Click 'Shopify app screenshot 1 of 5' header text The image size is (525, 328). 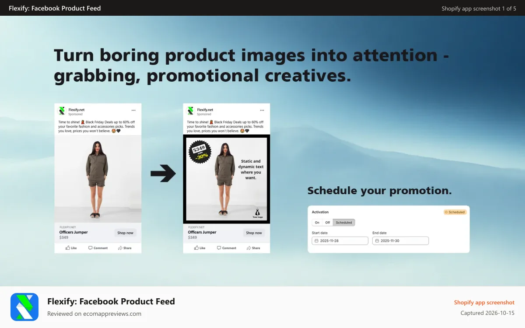[479, 8]
